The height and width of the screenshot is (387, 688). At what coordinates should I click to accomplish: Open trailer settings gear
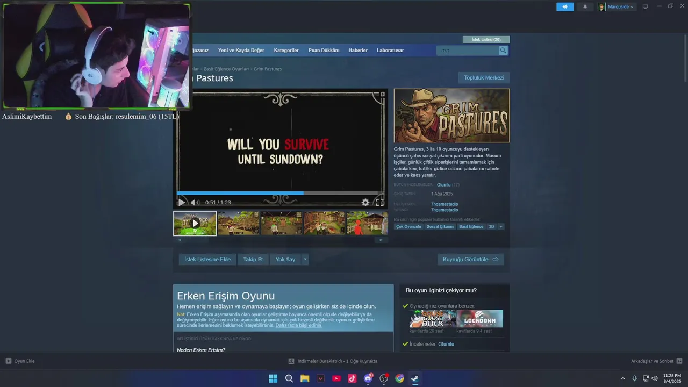click(x=365, y=203)
